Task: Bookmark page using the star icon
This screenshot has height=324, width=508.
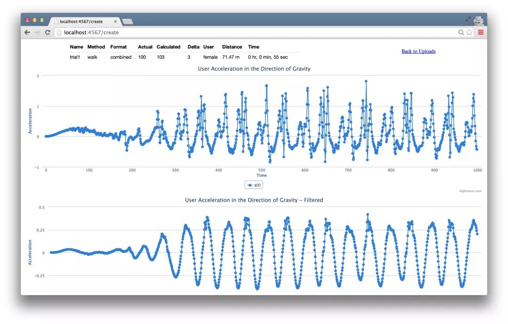Action: 469,32
